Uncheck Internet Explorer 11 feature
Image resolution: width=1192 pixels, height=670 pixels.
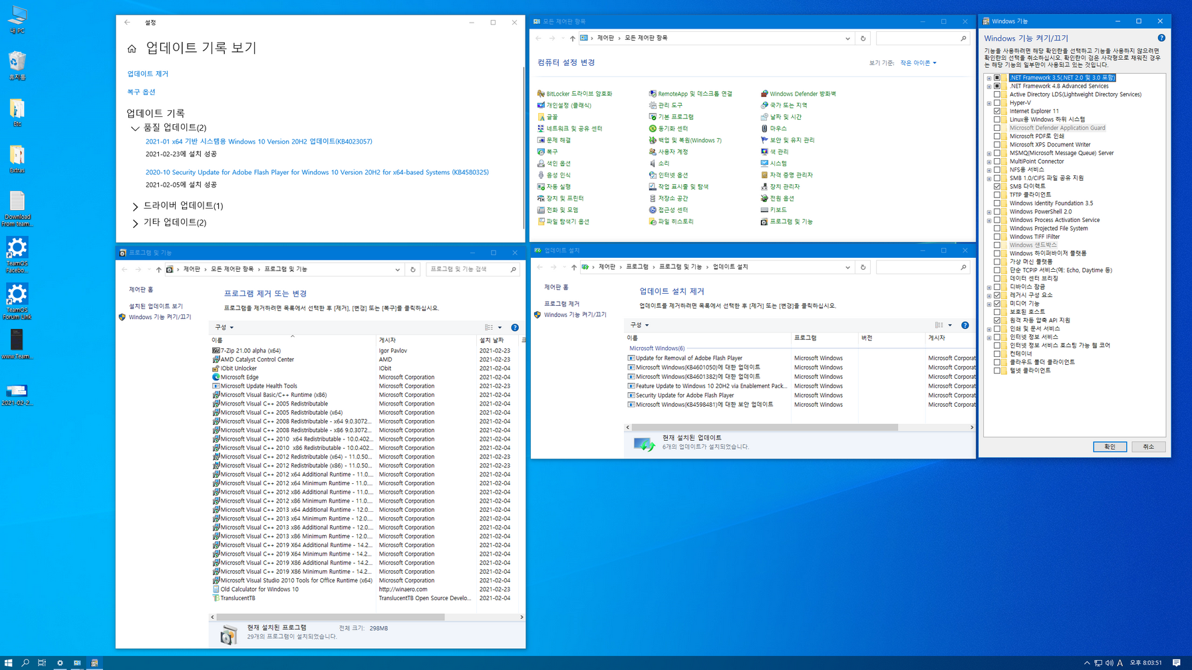(997, 111)
